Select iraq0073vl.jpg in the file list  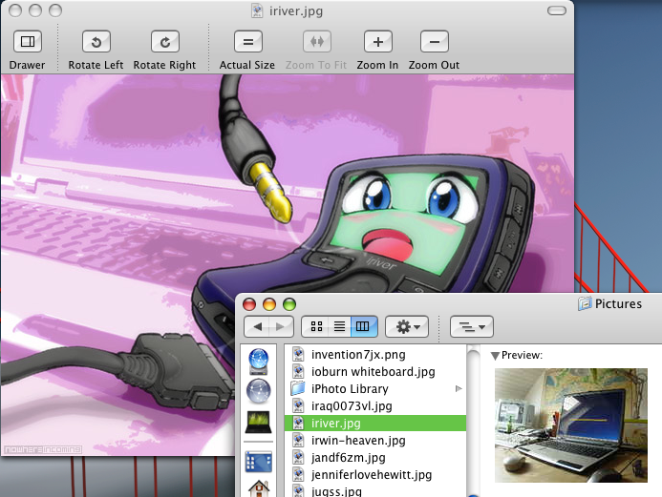pyautogui.click(x=374, y=406)
